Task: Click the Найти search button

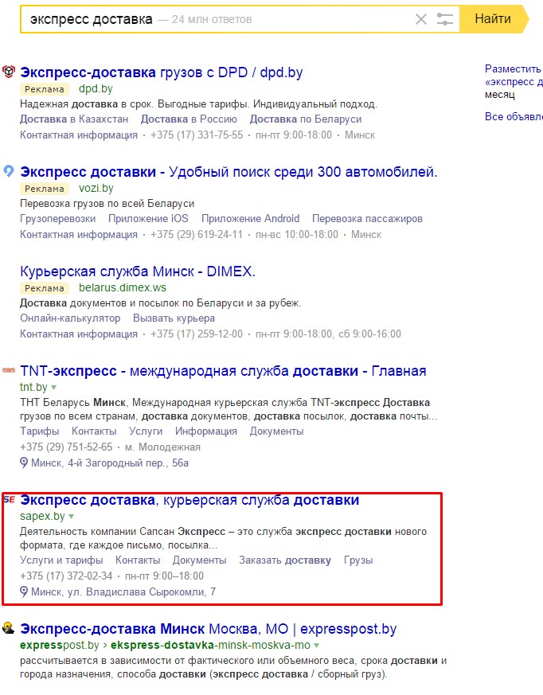Action: point(493,19)
